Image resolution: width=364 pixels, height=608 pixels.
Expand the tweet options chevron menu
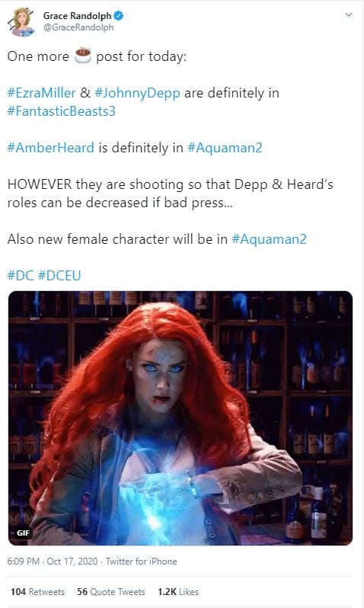pyautogui.click(x=349, y=14)
